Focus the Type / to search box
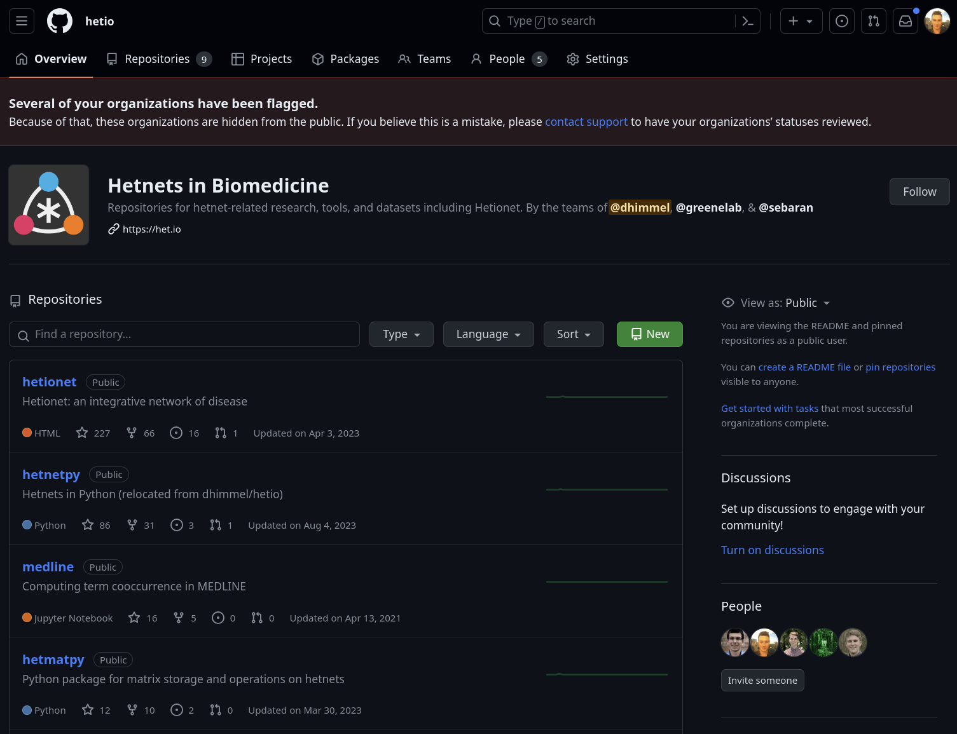This screenshot has height=734, width=957. tap(609, 21)
